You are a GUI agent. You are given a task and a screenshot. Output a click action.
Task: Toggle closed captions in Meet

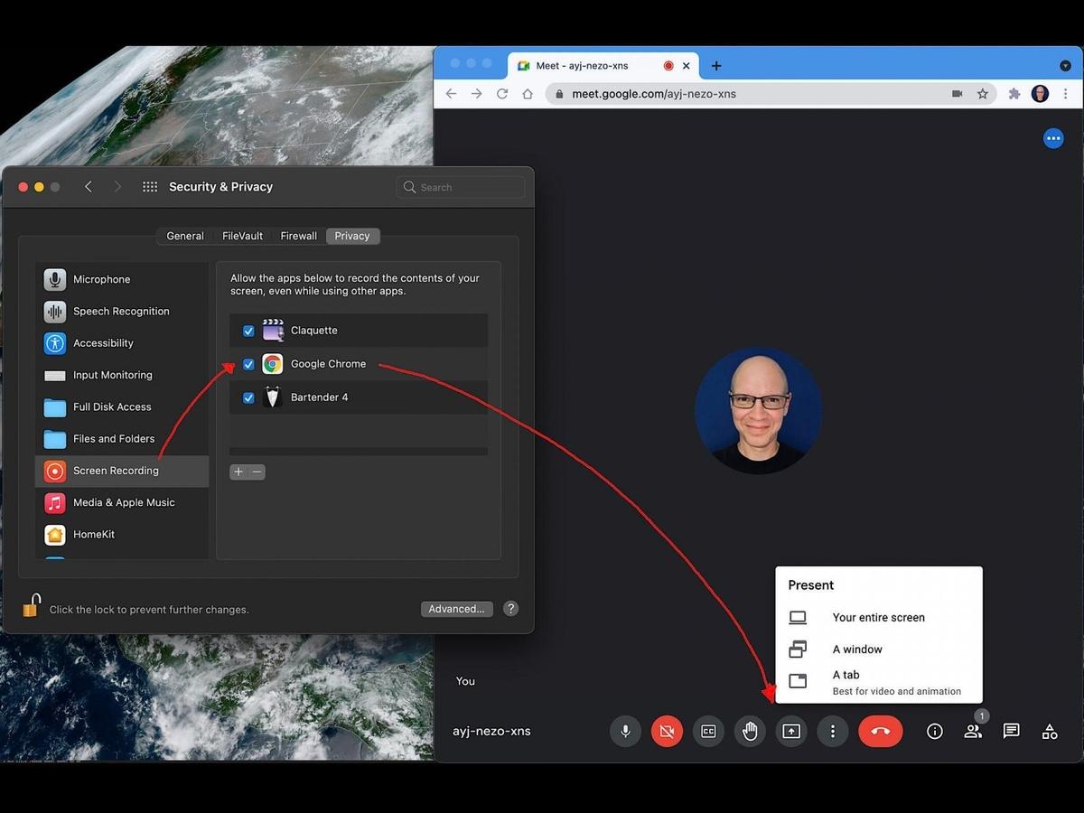point(708,732)
